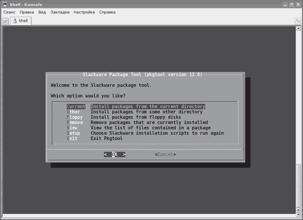This screenshot has width=303, height=220.
Task: Open the Закладки menu
Action: pos(60,12)
